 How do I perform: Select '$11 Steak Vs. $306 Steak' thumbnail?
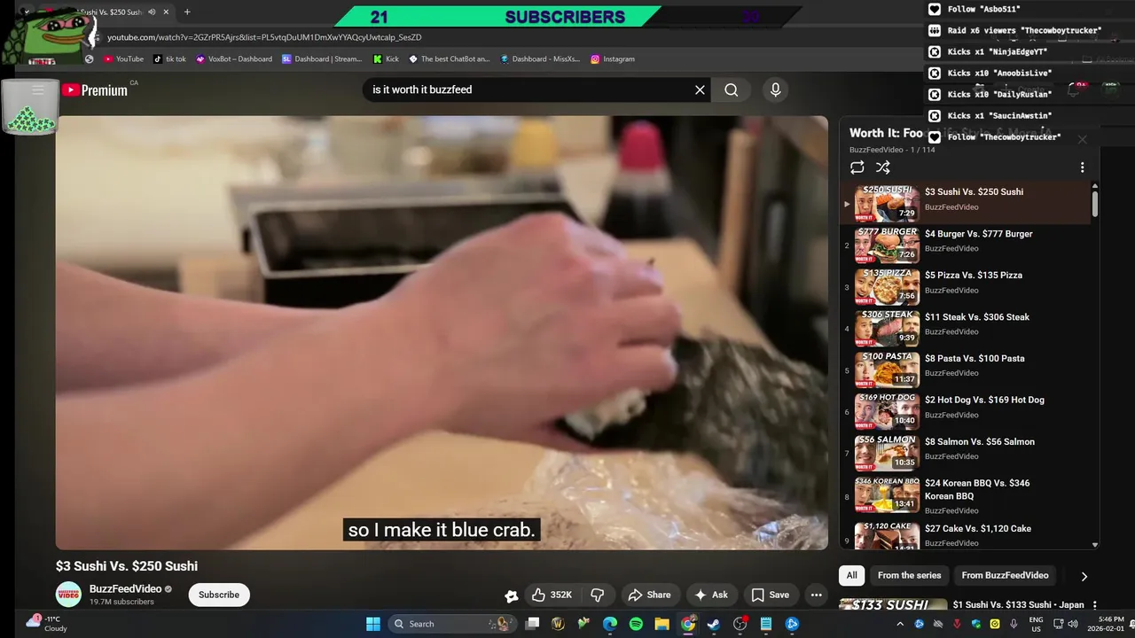(x=887, y=329)
